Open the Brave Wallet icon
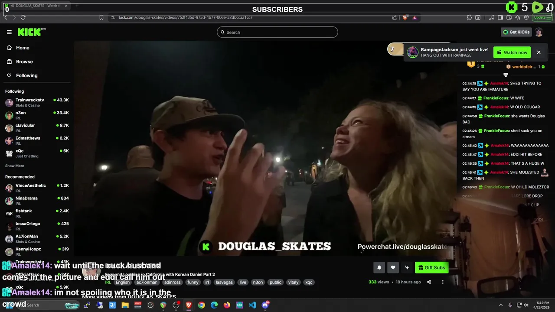The image size is (555, 312). point(509,17)
